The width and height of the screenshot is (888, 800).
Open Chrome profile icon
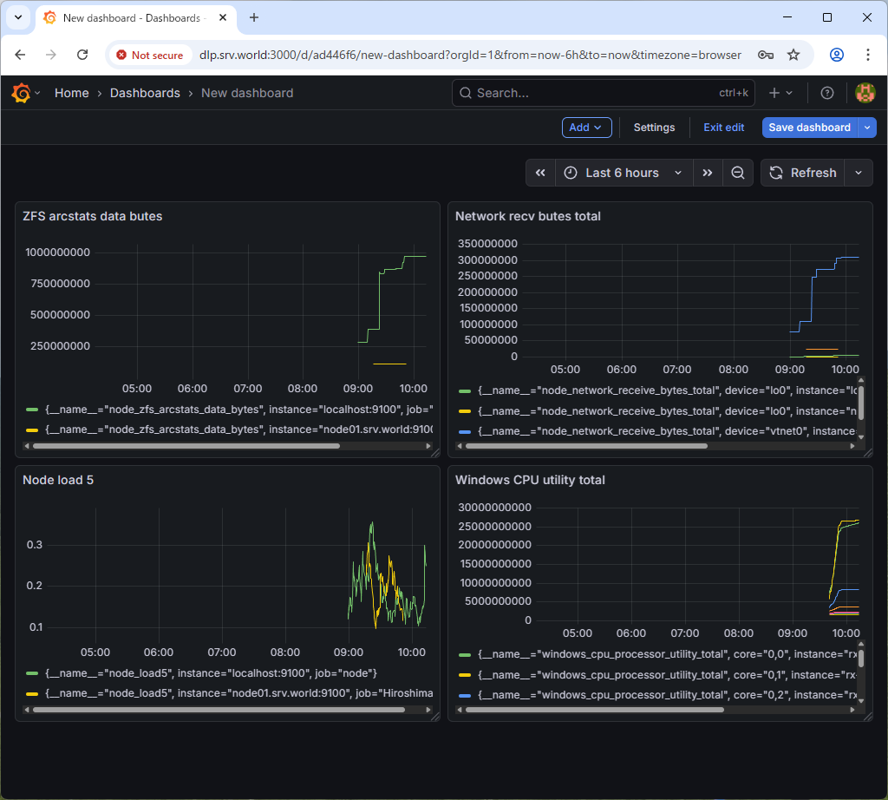pos(837,55)
